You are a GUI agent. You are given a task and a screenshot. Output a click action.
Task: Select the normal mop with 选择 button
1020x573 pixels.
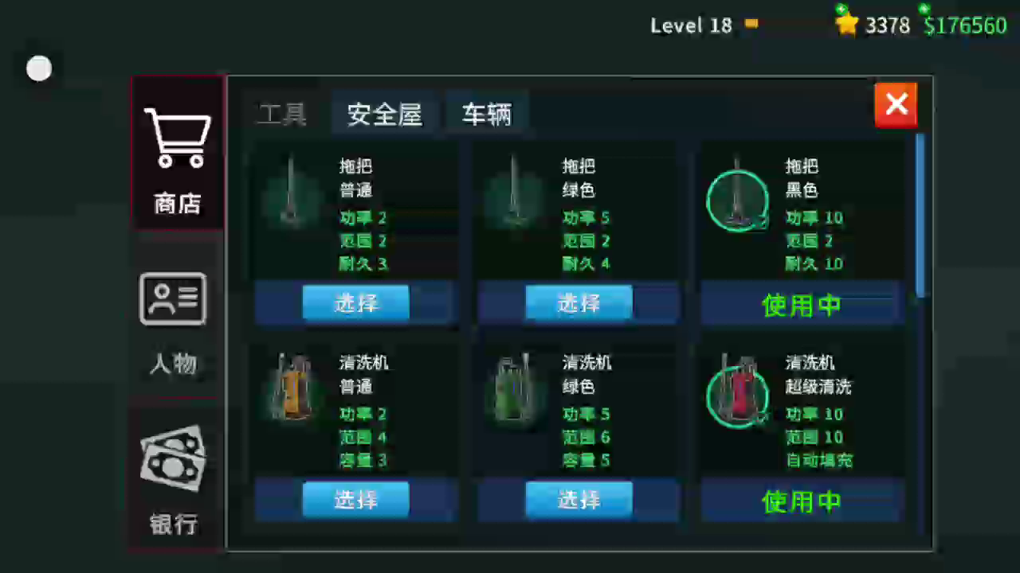click(355, 303)
